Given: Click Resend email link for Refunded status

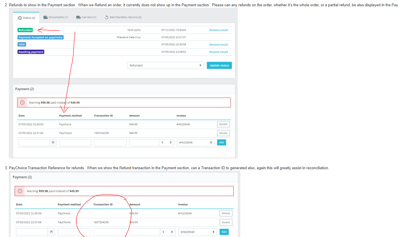Looking at the screenshot, I should tap(219, 30).
